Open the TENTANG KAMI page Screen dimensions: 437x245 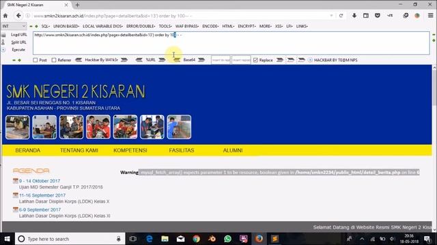click(x=79, y=150)
